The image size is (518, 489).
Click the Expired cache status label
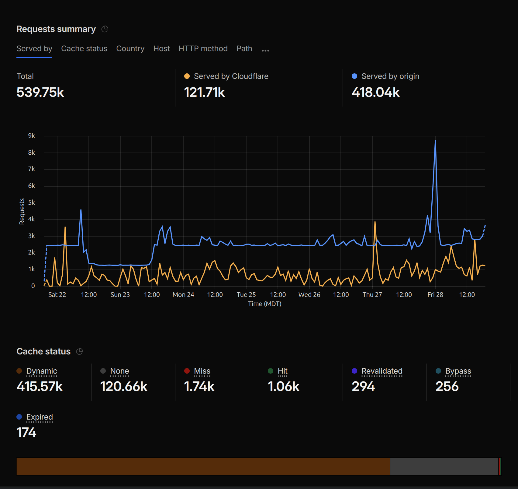click(40, 417)
